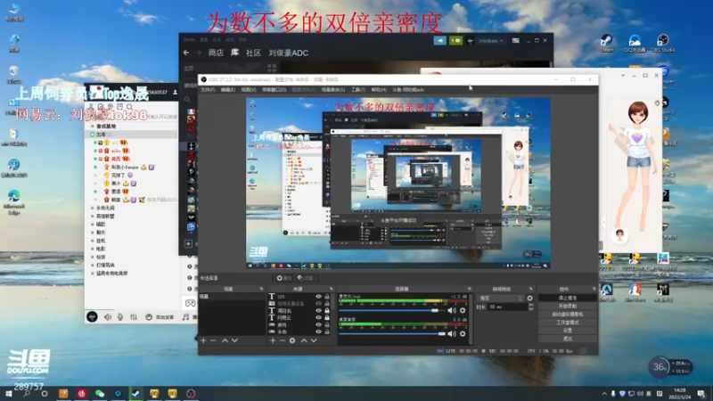Open Steam announcements megaphone icon

click(439, 40)
